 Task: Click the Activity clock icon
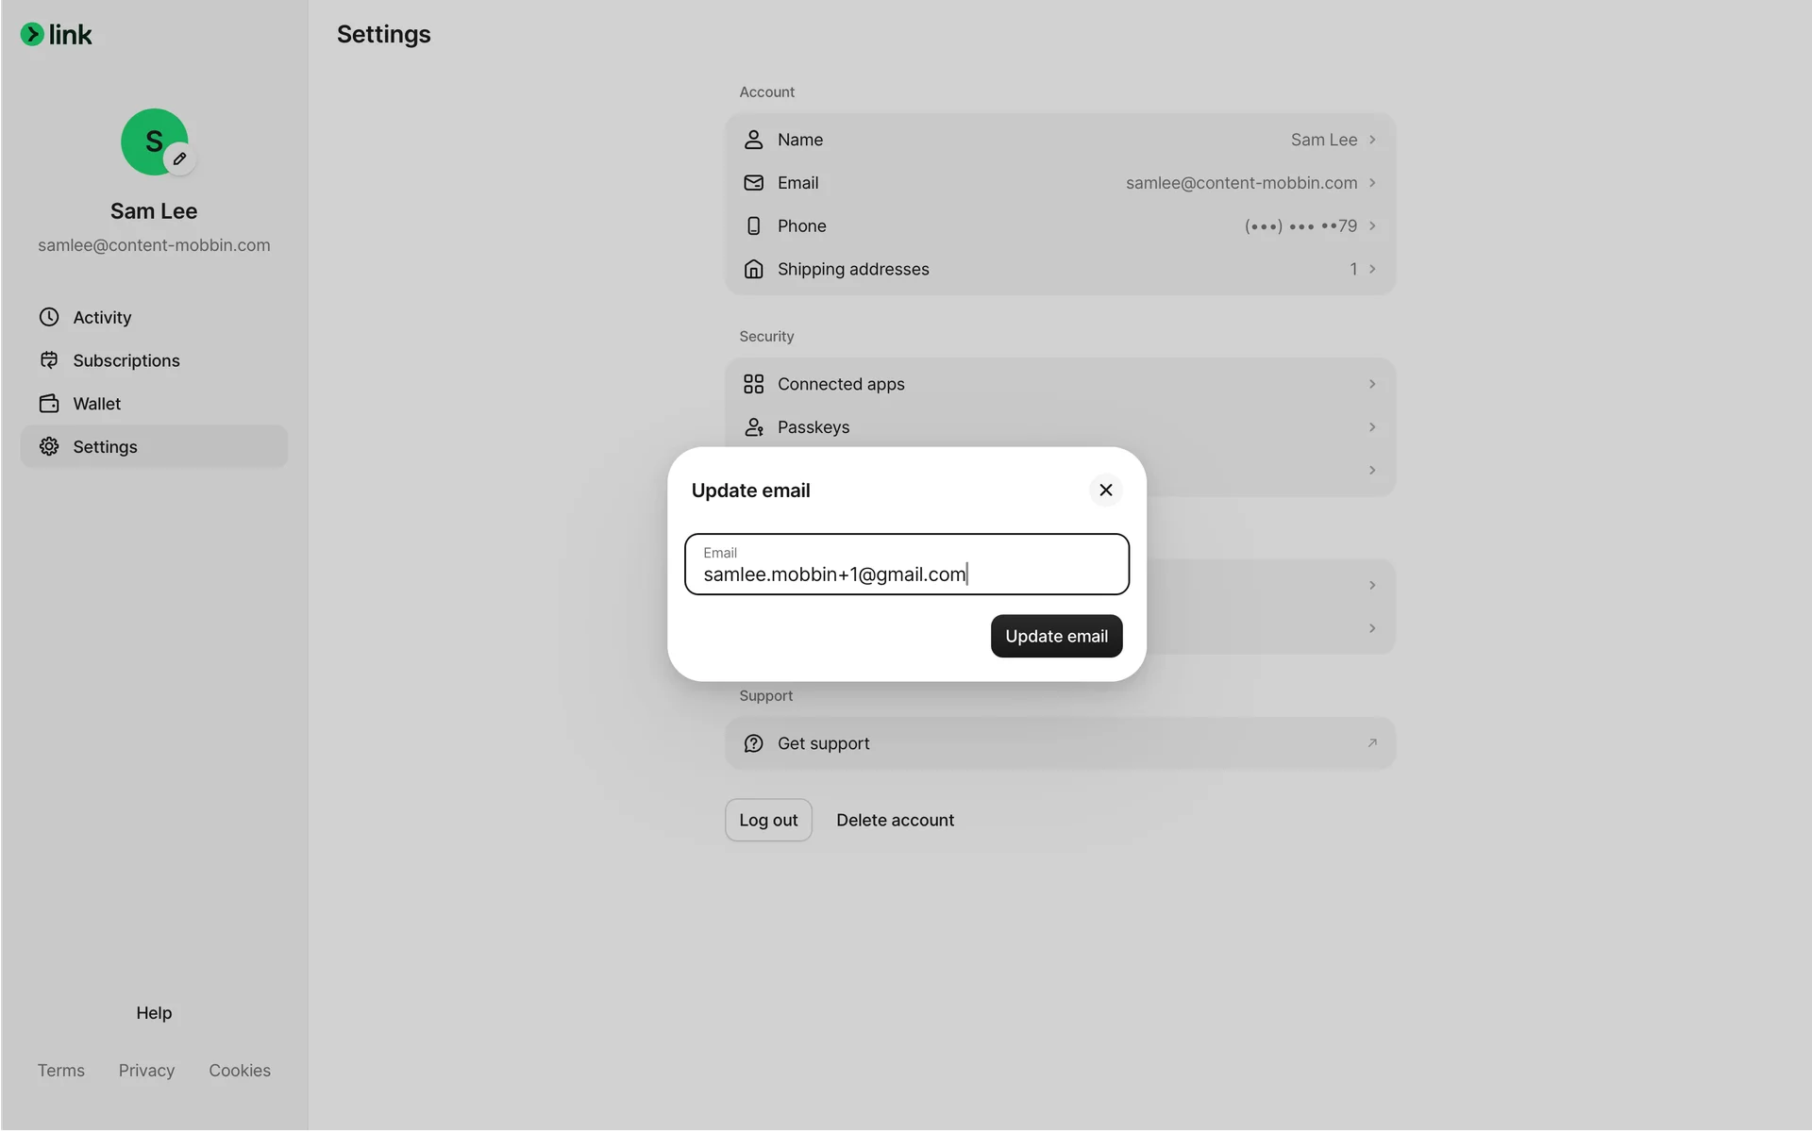click(x=49, y=317)
